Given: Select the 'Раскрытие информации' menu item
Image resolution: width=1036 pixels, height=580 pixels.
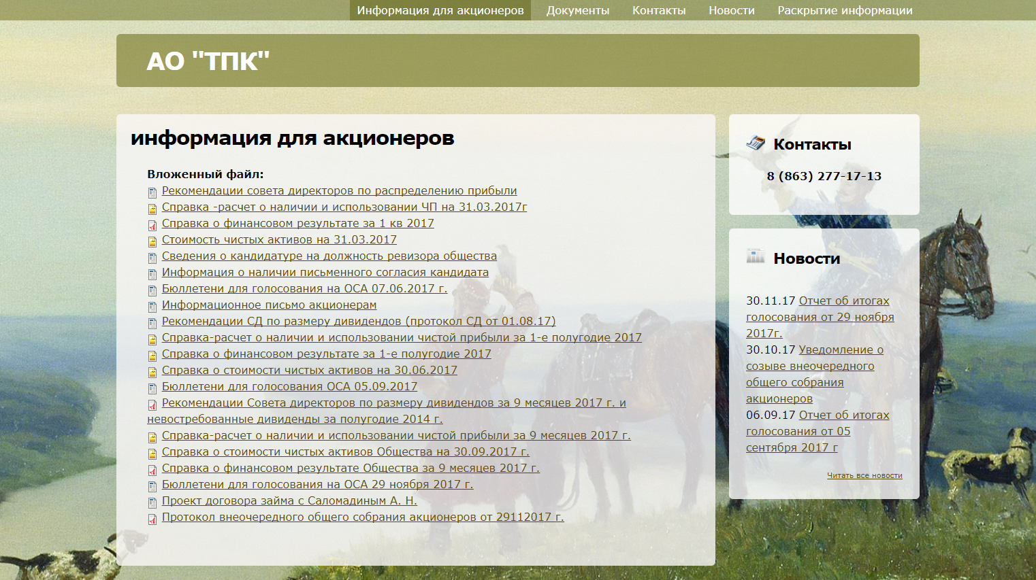Looking at the screenshot, I should click(x=845, y=10).
